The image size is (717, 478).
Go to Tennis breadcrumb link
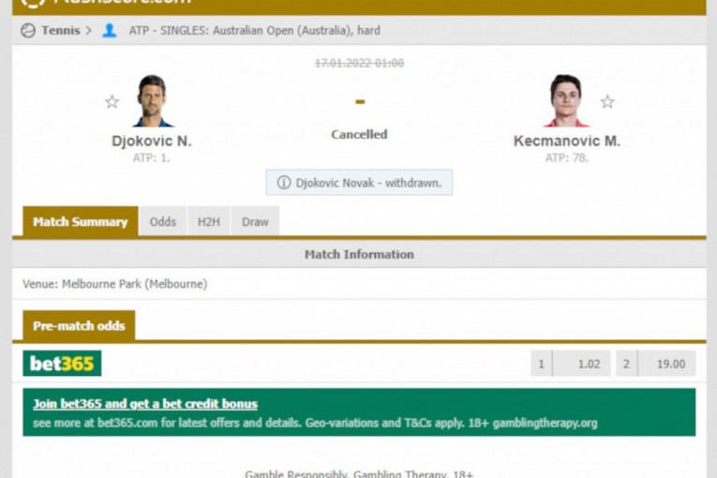click(60, 30)
